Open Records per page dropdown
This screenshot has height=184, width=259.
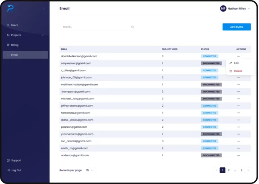click(89, 170)
